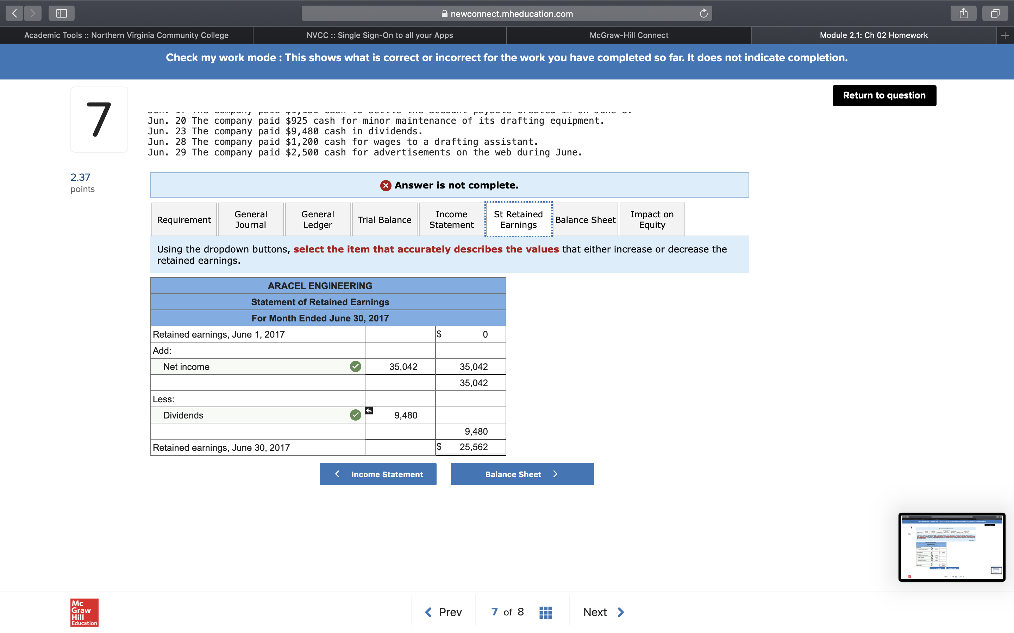Click the Return to question button
1014x633 pixels.
pyautogui.click(x=884, y=95)
